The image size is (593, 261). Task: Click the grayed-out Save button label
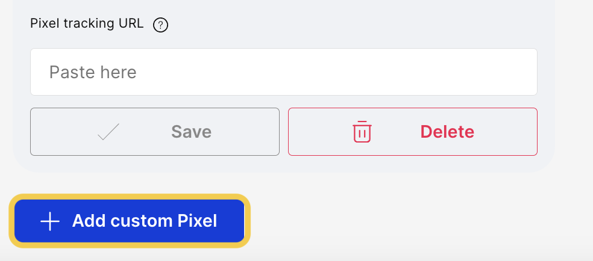[x=191, y=132]
